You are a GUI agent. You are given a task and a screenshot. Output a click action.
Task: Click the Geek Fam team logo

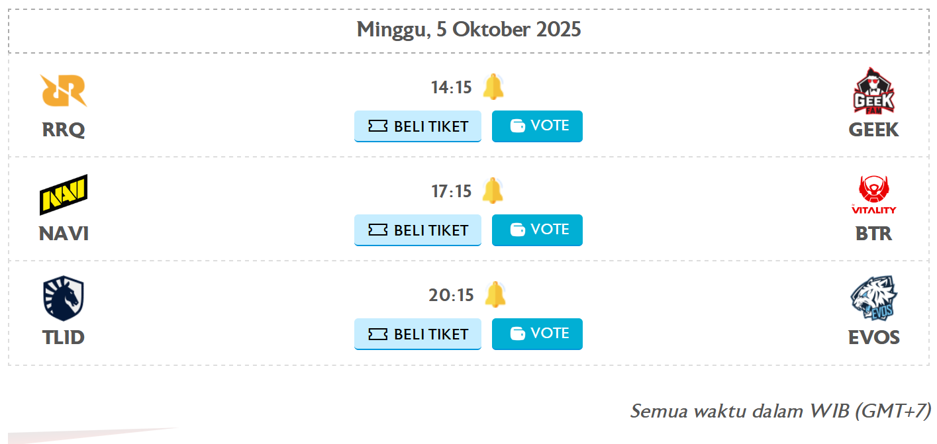tap(873, 91)
